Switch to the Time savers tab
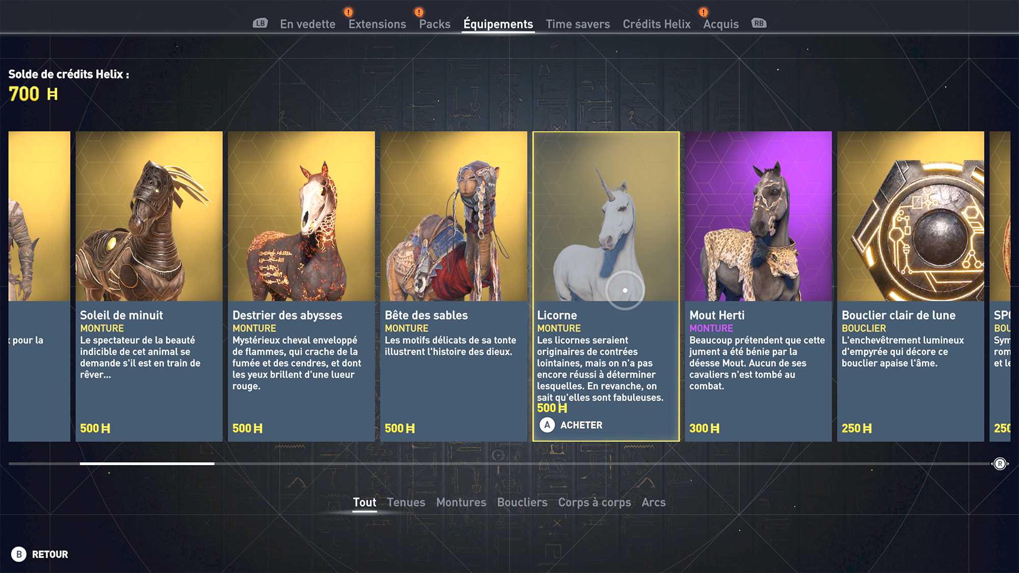Viewport: 1019px width, 573px height. pyautogui.click(x=578, y=24)
